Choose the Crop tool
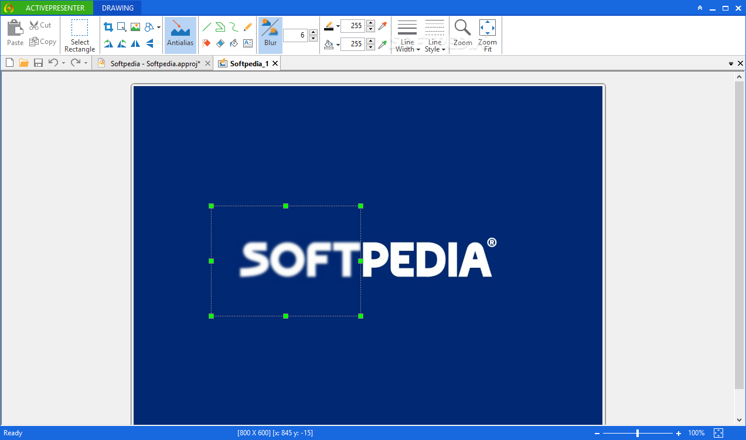 point(108,27)
